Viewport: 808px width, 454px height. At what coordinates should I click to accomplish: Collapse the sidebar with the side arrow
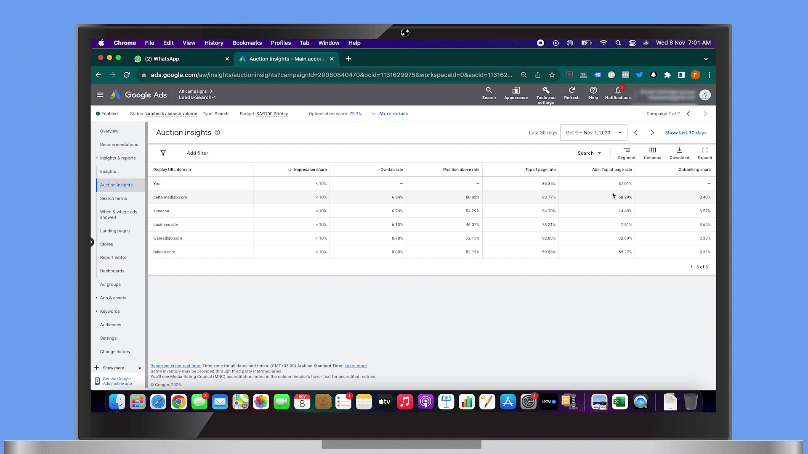pos(91,242)
